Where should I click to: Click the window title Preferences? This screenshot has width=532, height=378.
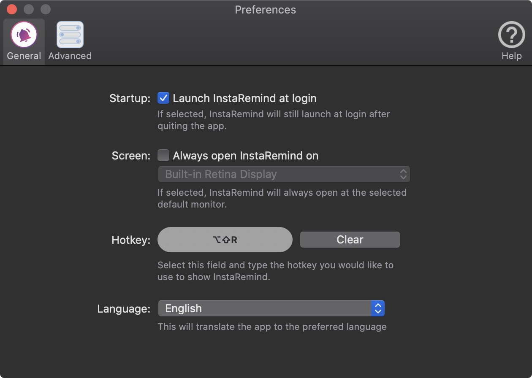[x=265, y=10]
